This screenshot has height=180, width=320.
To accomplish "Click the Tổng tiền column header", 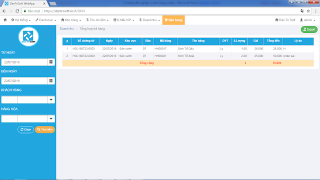I will tap(273, 41).
